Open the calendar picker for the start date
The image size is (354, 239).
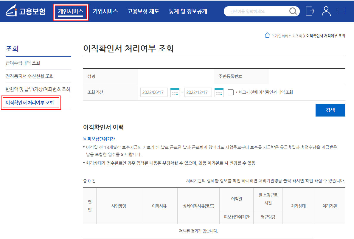pos(175,92)
